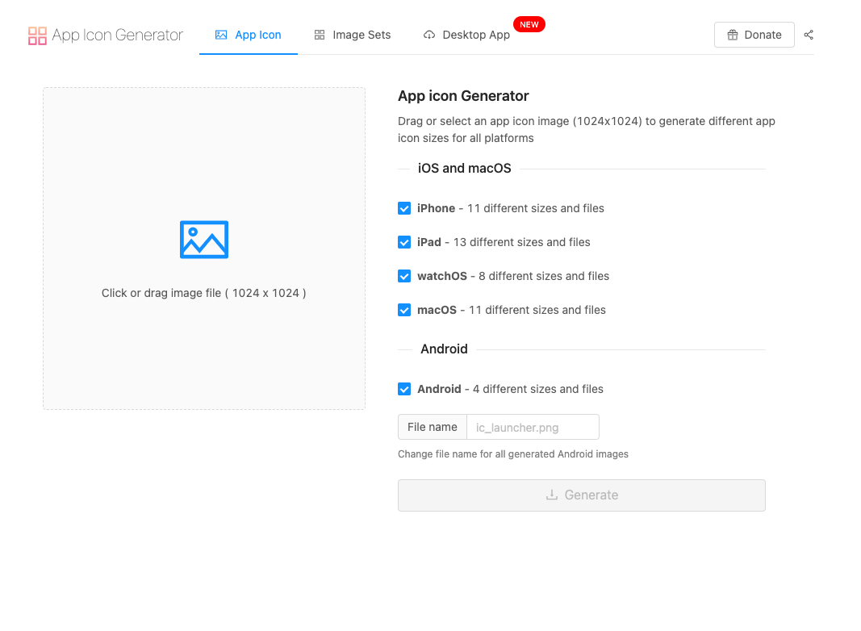Click the Donate button
This screenshot has width=861, height=631.
[x=754, y=36]
